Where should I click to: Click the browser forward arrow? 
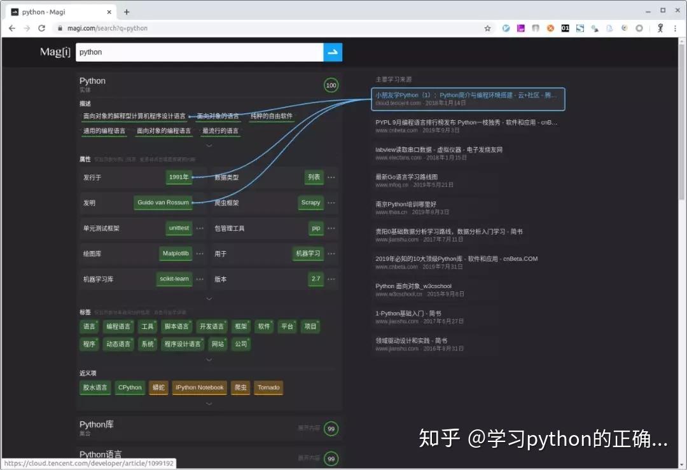pyautogui.click(x=27, y=28)
